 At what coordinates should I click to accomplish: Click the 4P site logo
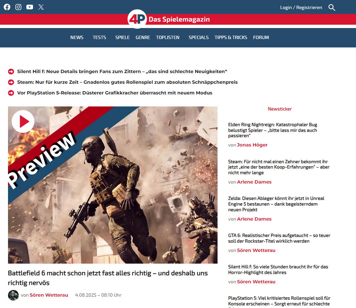137,19
